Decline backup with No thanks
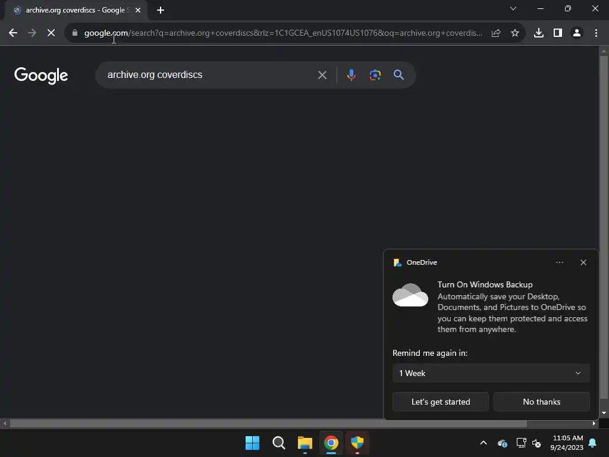 541,402
